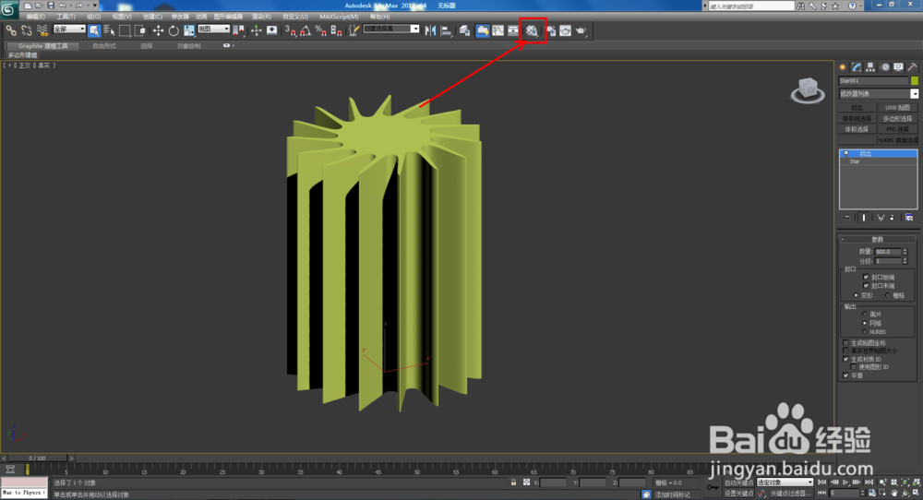Enable the 生成贴图坐标 checkbox

coord(845,342)
